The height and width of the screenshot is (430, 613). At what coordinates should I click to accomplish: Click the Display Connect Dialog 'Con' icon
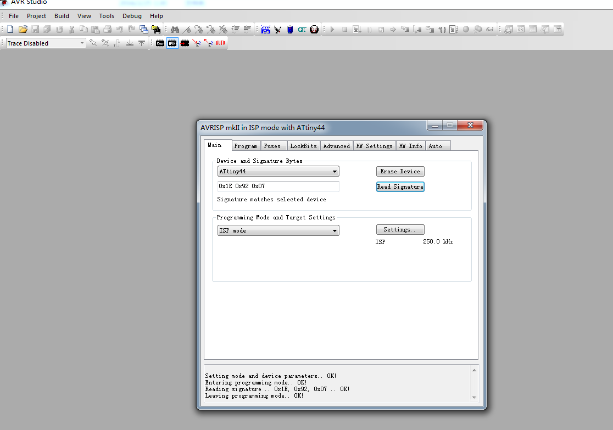pos(160,43)
